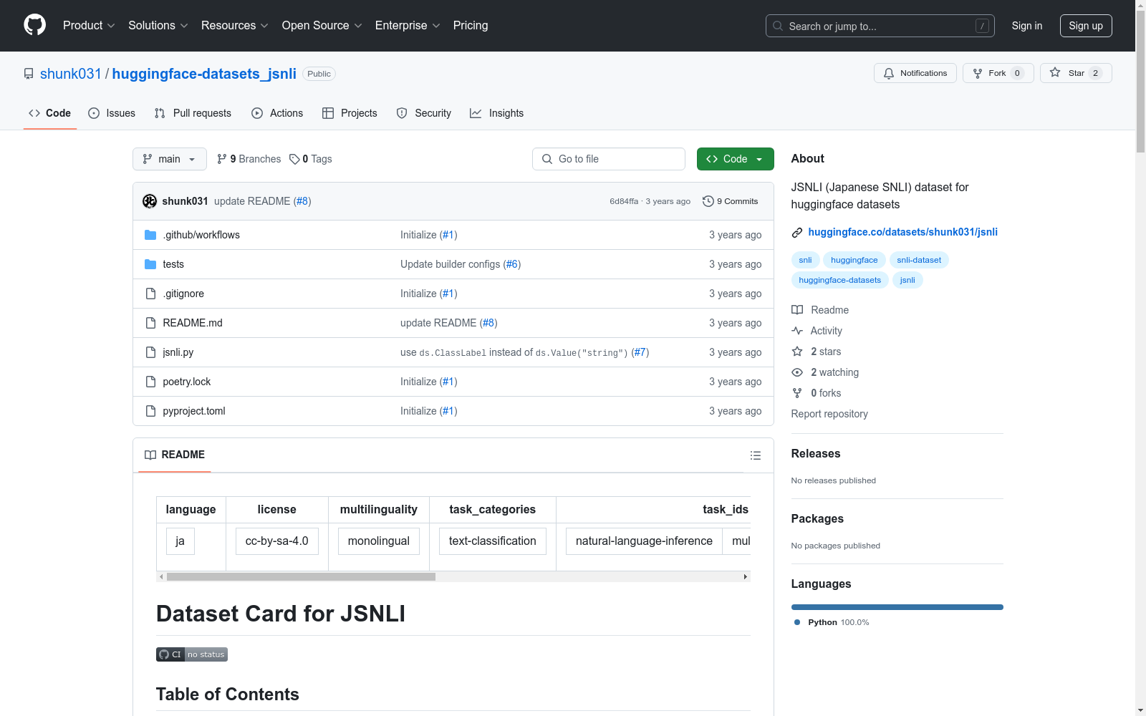Click the README table horizontal scrollbar
The width and height of the screenshot is (1146, 716).
[301, 576]
